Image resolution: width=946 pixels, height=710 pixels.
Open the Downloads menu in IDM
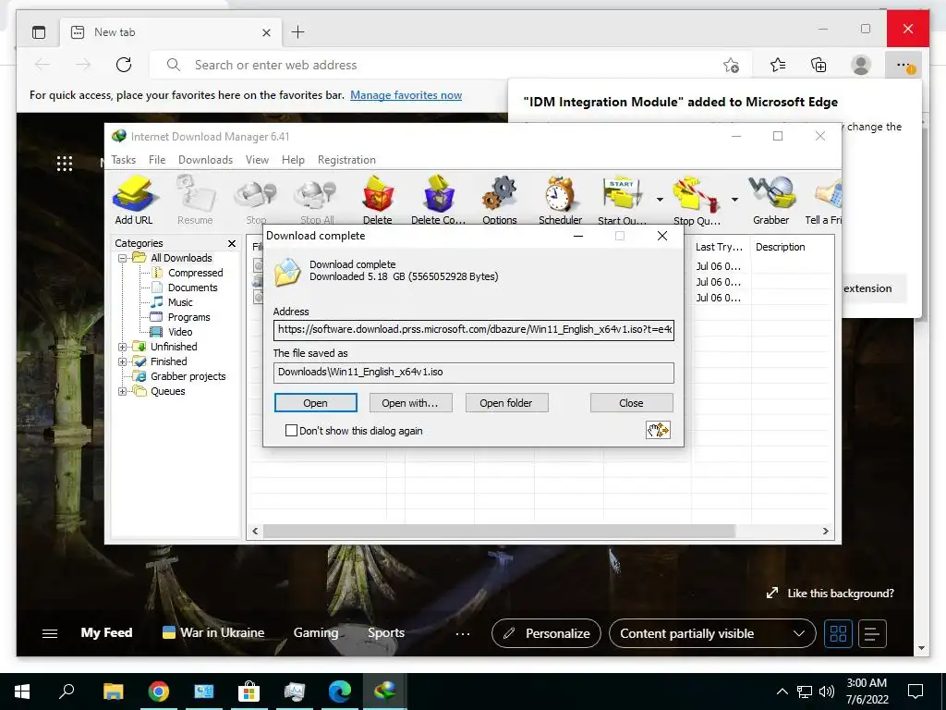click(x=205, y=160)
